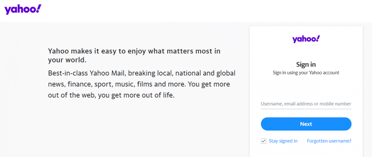Viewport: 372px width, 157px height.
Task: Click the bold 'Sign in' heading
Action: pyautogui.click(x=306, y=64)
